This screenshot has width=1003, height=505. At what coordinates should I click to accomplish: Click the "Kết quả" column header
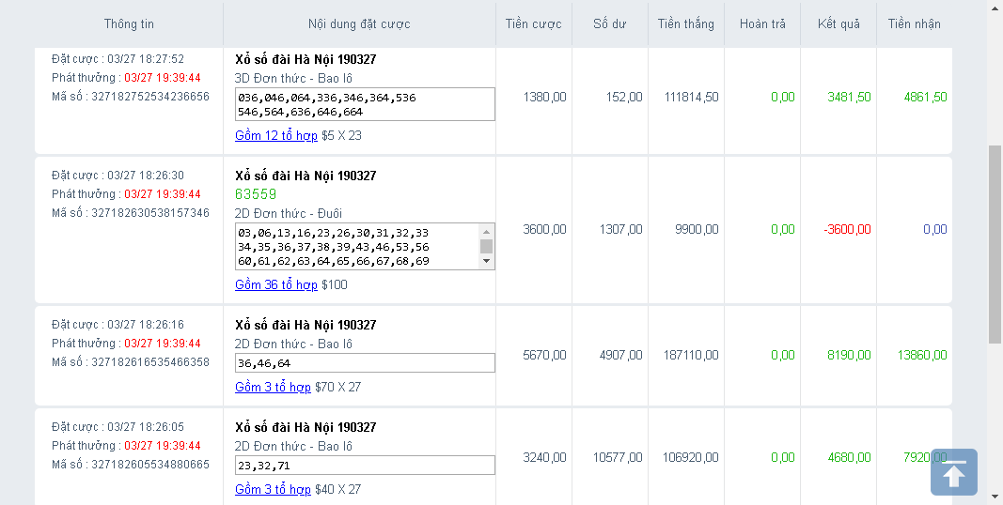[838, 24]
